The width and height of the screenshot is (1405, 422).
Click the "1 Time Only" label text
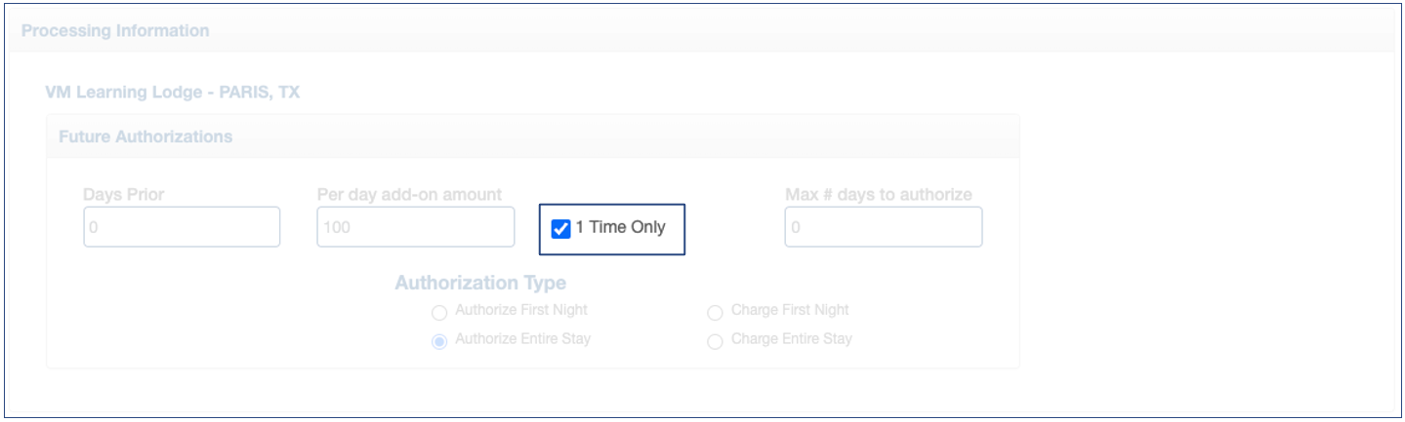(x=620, y=228)
